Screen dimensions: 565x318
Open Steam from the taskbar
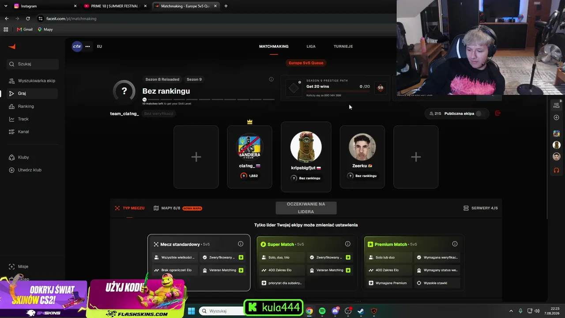pyautogui.click(x=361, y=311)
